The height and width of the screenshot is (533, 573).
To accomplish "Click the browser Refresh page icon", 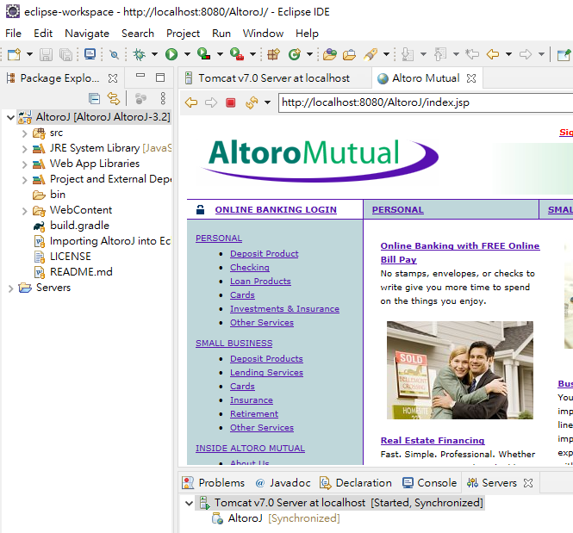I will pyautogui.click(x=251, y=102).
